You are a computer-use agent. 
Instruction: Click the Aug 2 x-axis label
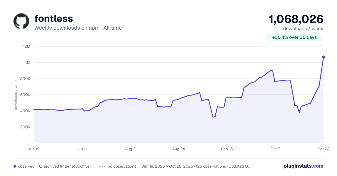[130, 149]
